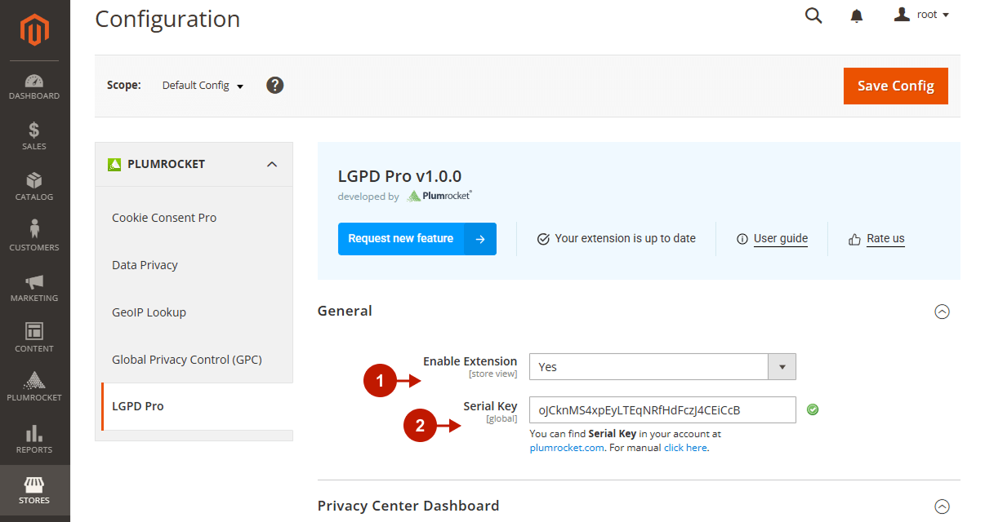Viewport: 985px width, 522px height.
Task: Open the notifications bell icon
Action: point(857,15)
